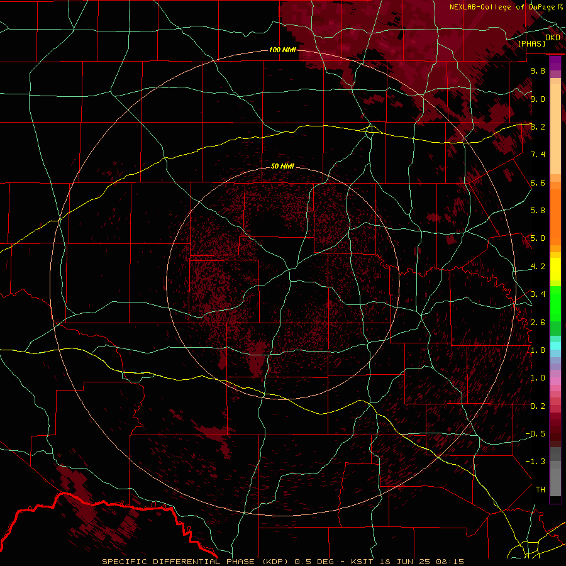This screenshot has width=566, height=566.
Task: Click the DKD label above the color scale
Action: (x=552, y=38)
